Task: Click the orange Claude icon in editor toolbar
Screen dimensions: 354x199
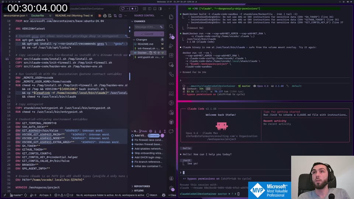Action: point(100,15)
